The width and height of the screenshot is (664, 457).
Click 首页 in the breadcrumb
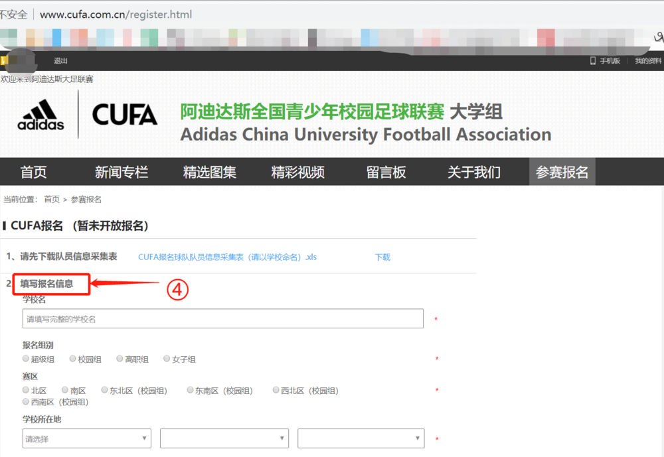pyautogui.click(x=52, y=199)
